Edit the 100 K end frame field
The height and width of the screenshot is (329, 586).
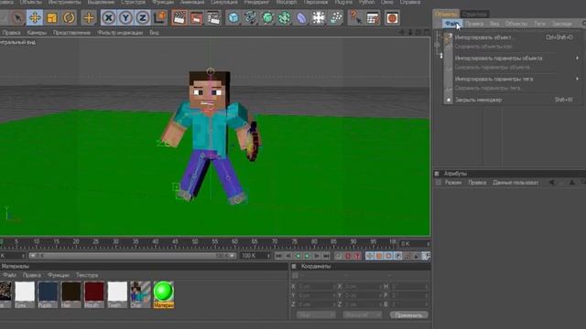[x=255, y=256]
